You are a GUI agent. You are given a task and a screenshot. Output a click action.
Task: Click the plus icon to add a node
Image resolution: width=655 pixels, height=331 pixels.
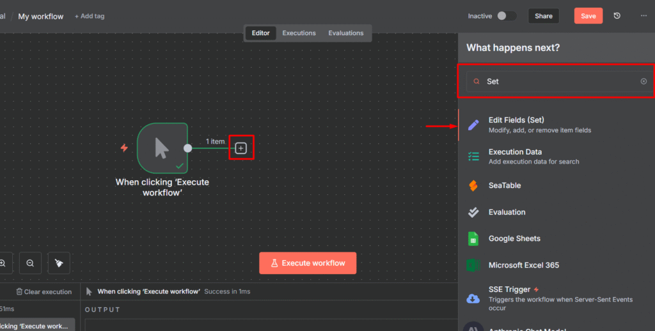(241, 148)
